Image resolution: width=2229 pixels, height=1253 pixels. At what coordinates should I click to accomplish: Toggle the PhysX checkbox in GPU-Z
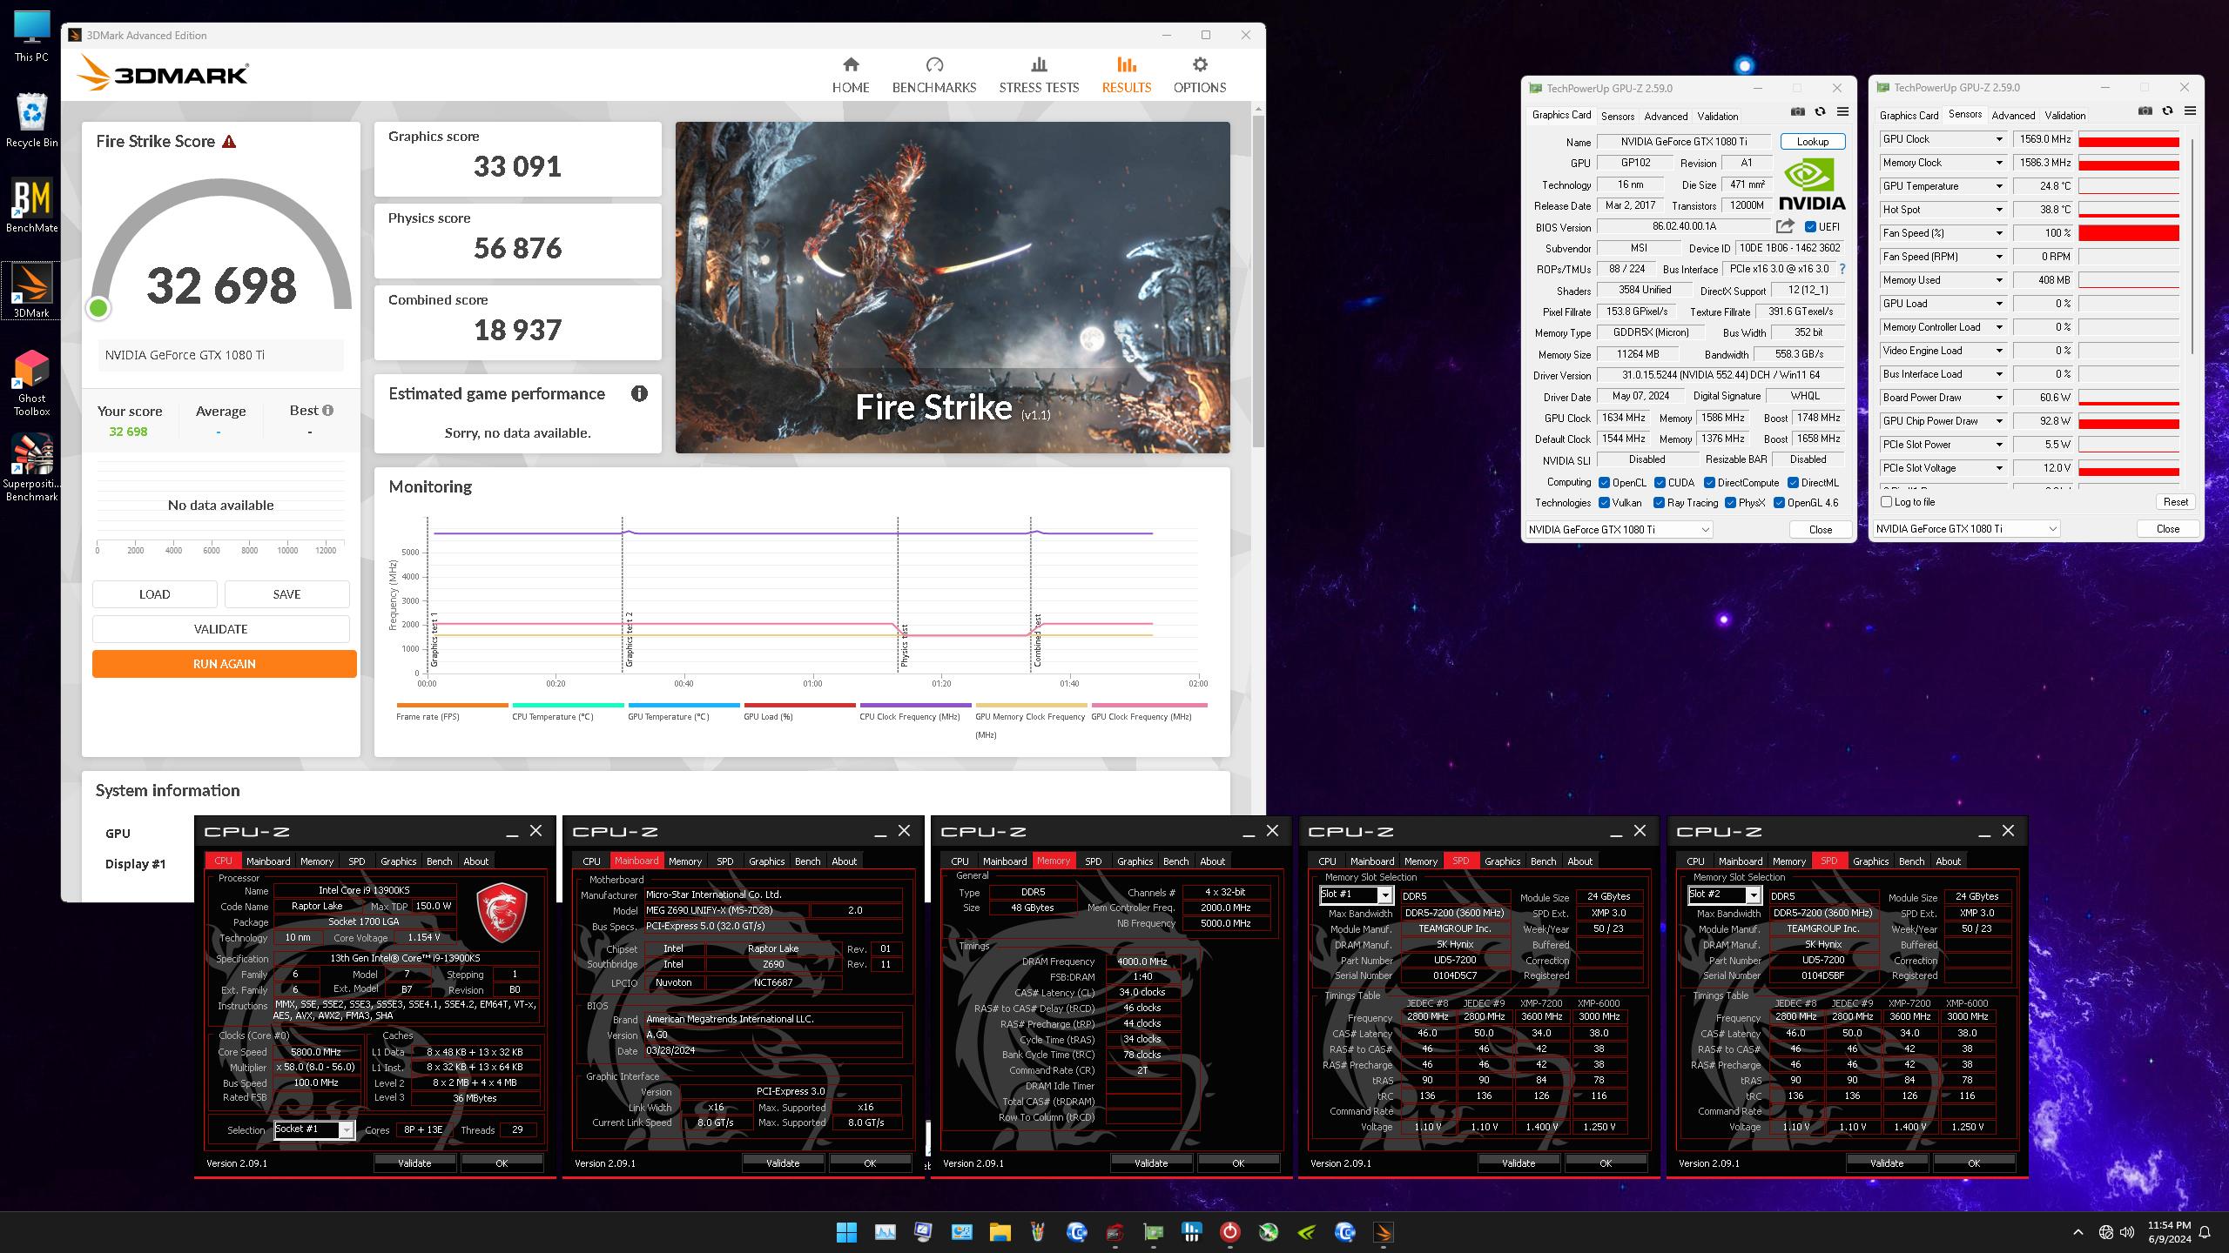pos(1730,503)
